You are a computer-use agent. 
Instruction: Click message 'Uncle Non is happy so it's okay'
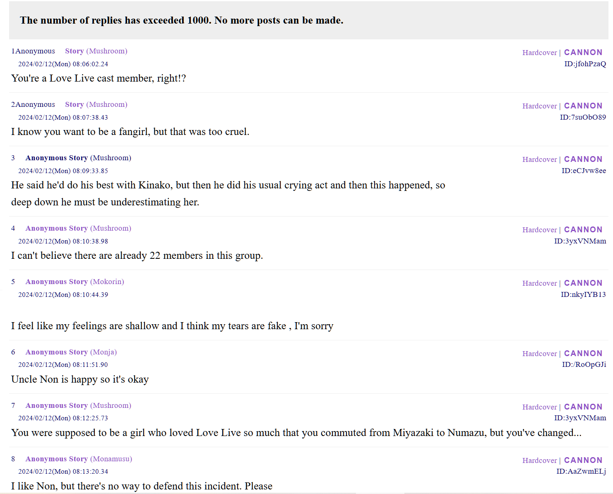pos(80,379)
